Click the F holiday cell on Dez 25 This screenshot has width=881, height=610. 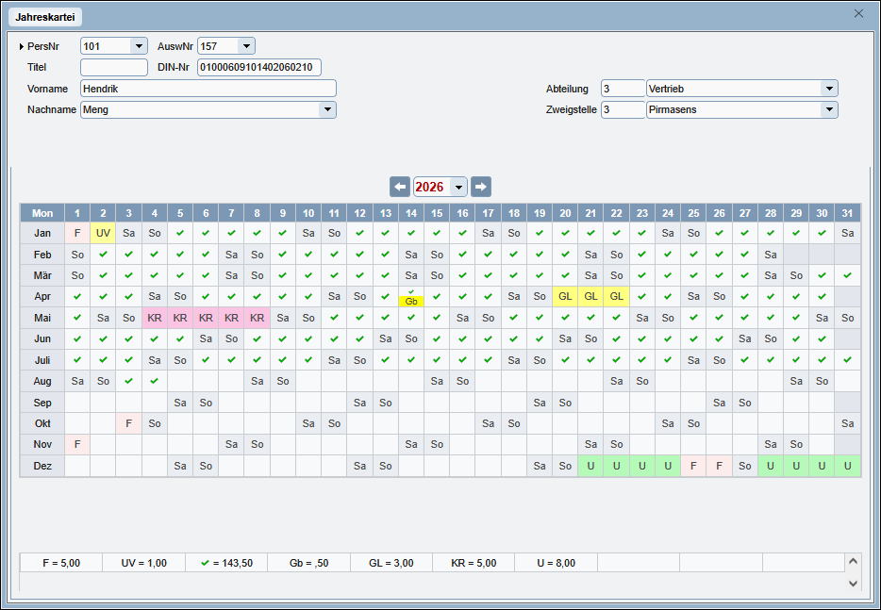coord(693,466)
